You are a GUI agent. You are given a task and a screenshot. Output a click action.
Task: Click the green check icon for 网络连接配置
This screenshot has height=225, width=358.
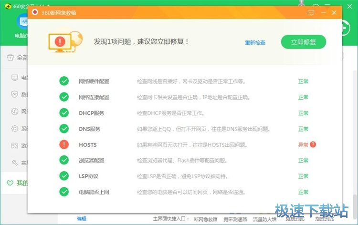(x=64, y=97)
